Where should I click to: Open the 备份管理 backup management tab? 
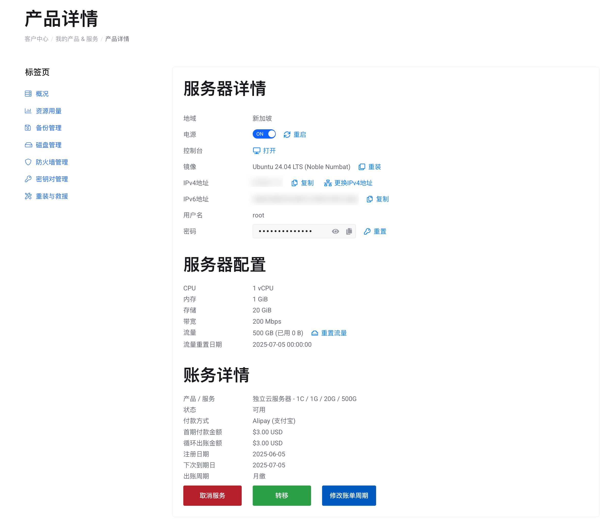pos(48,128)
